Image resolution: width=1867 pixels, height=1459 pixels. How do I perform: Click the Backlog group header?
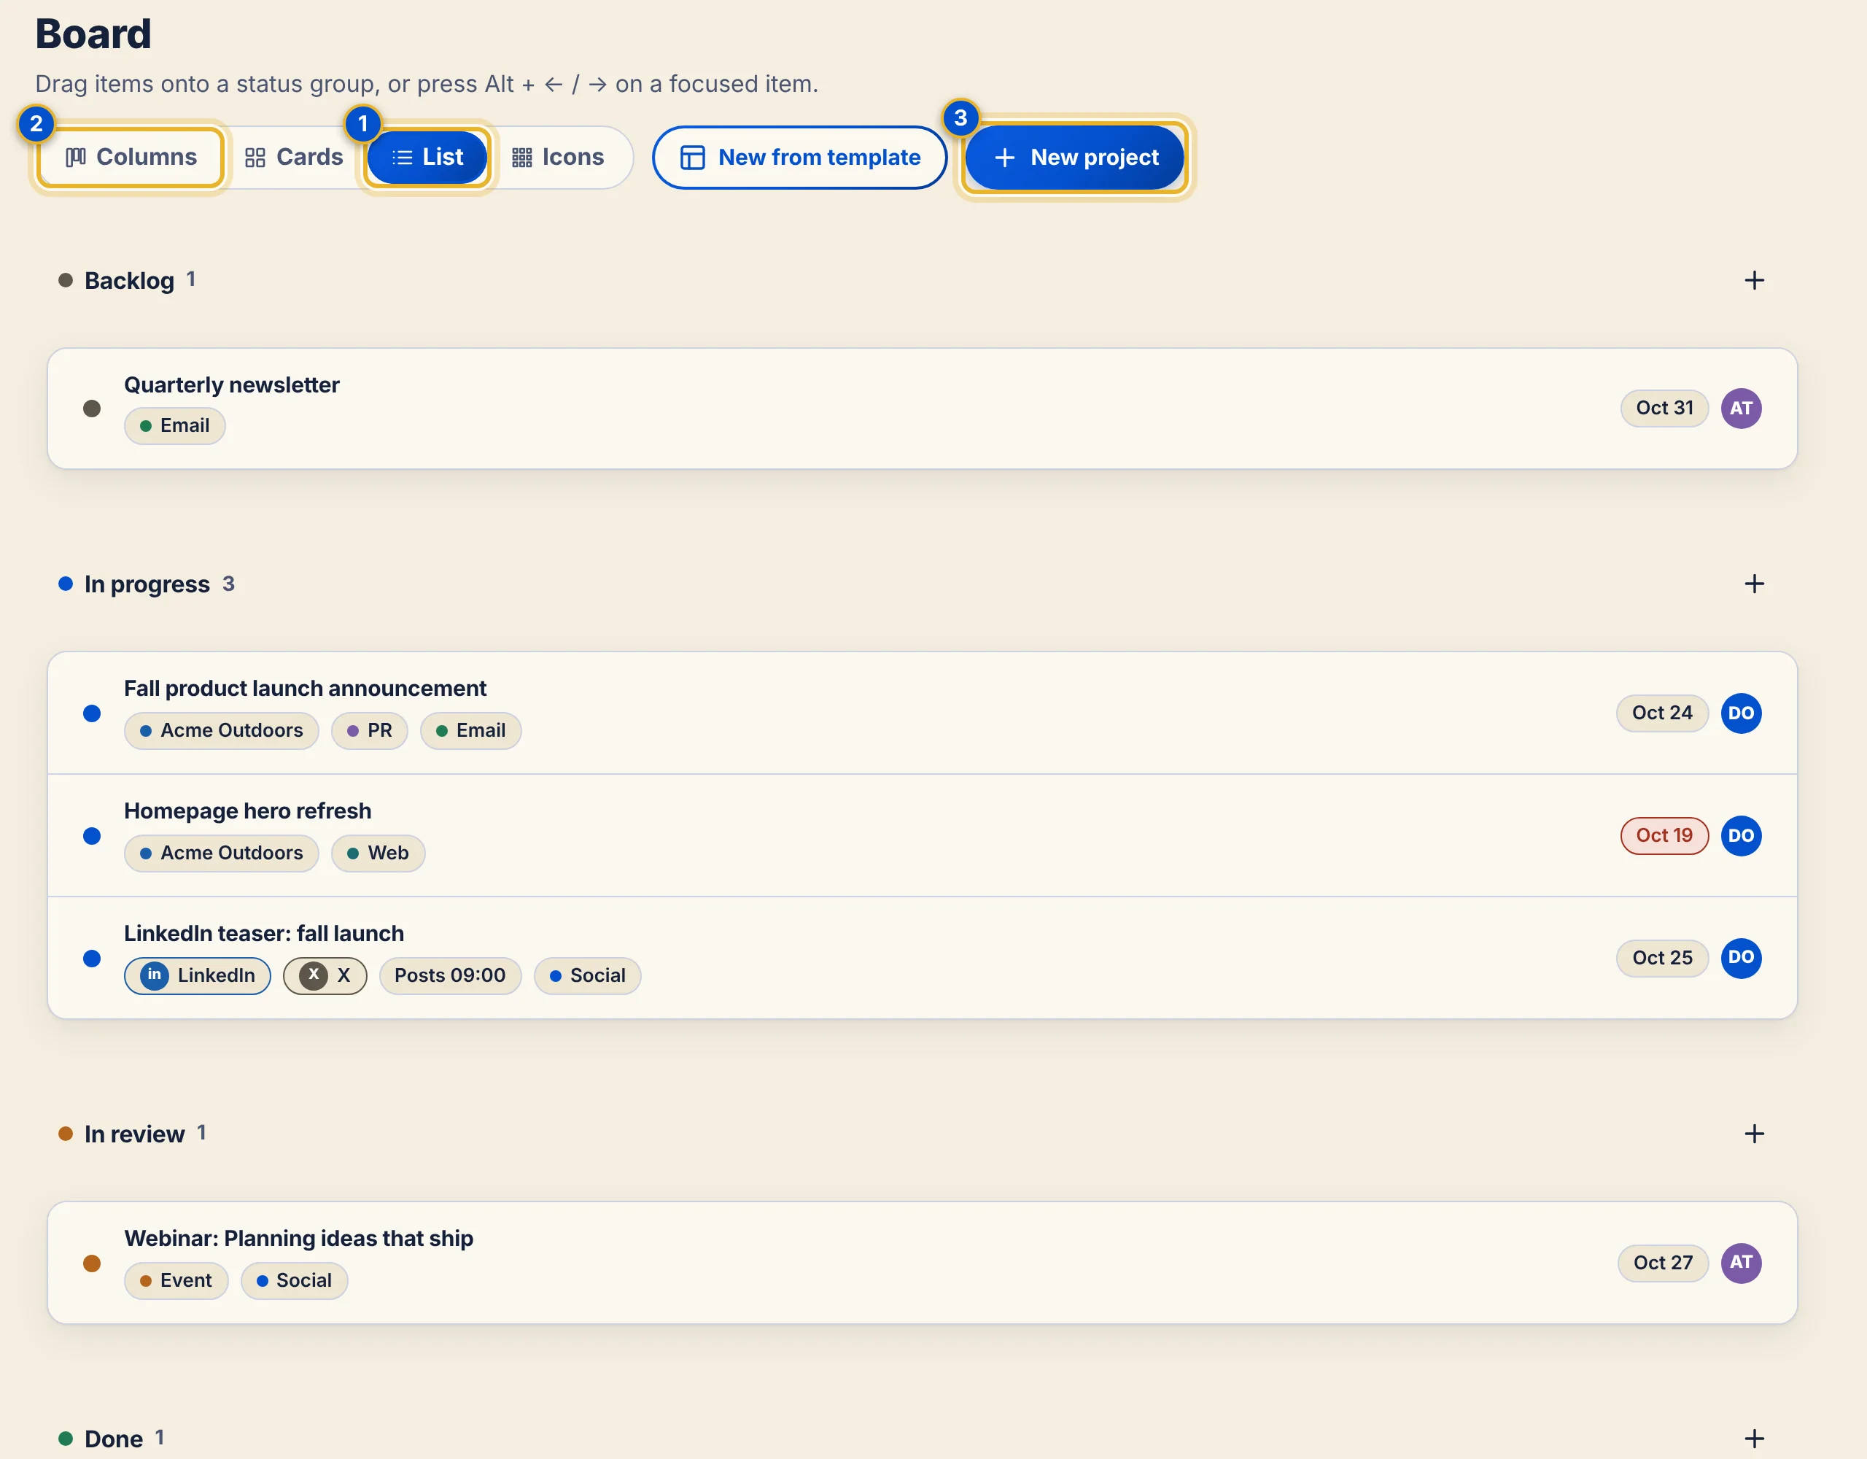click(129, 281)
